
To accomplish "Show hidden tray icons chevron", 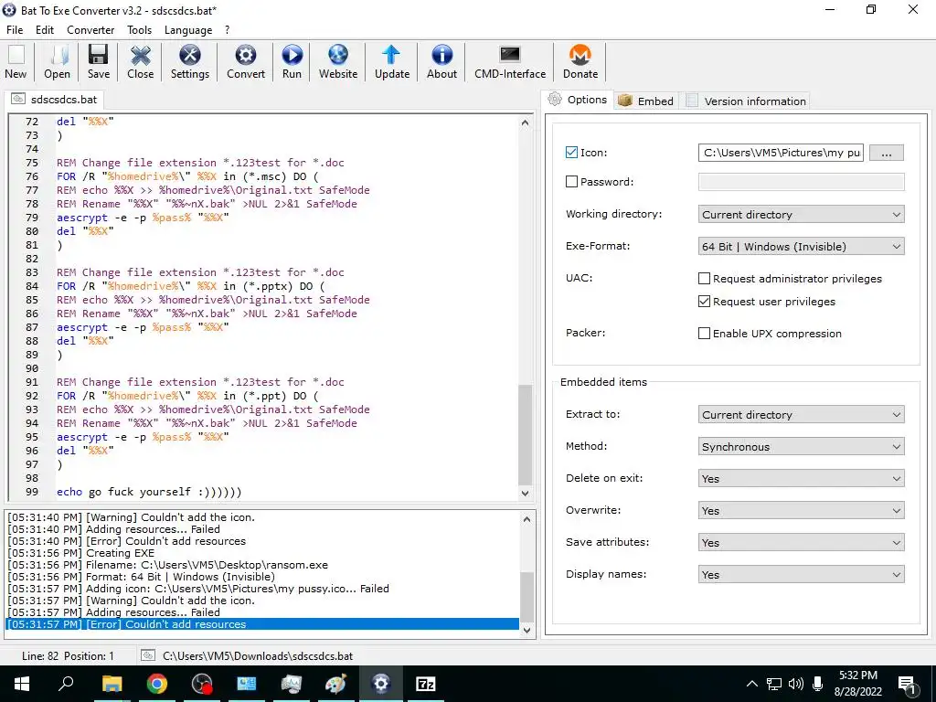I will (x=752, y=684).
